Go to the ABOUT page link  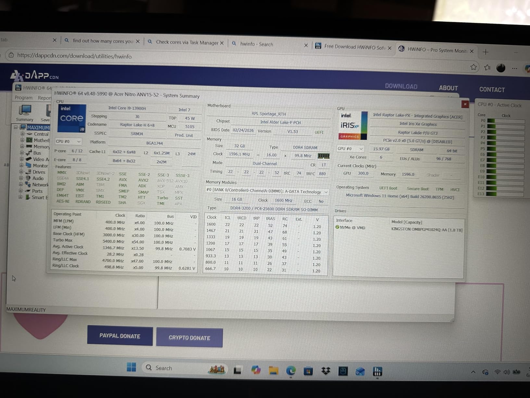(x=448, y=88)
